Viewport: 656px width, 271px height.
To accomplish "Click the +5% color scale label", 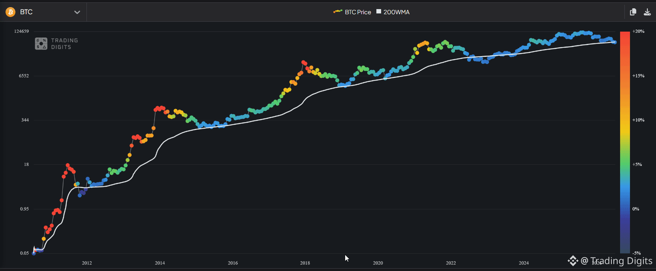I will [x=637, y=164].
